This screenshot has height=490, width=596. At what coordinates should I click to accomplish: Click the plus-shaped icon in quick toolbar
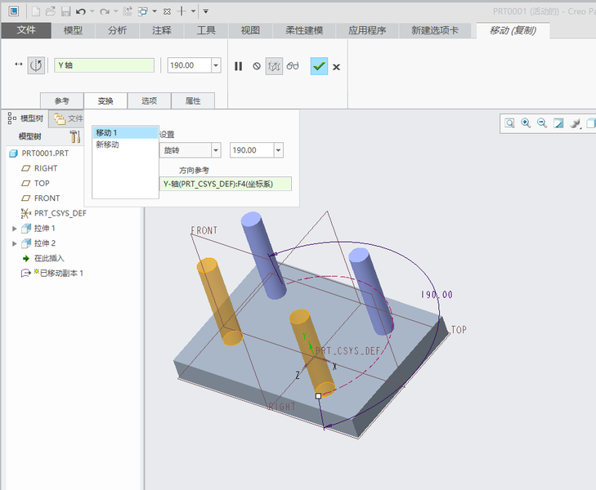(181, 11)
